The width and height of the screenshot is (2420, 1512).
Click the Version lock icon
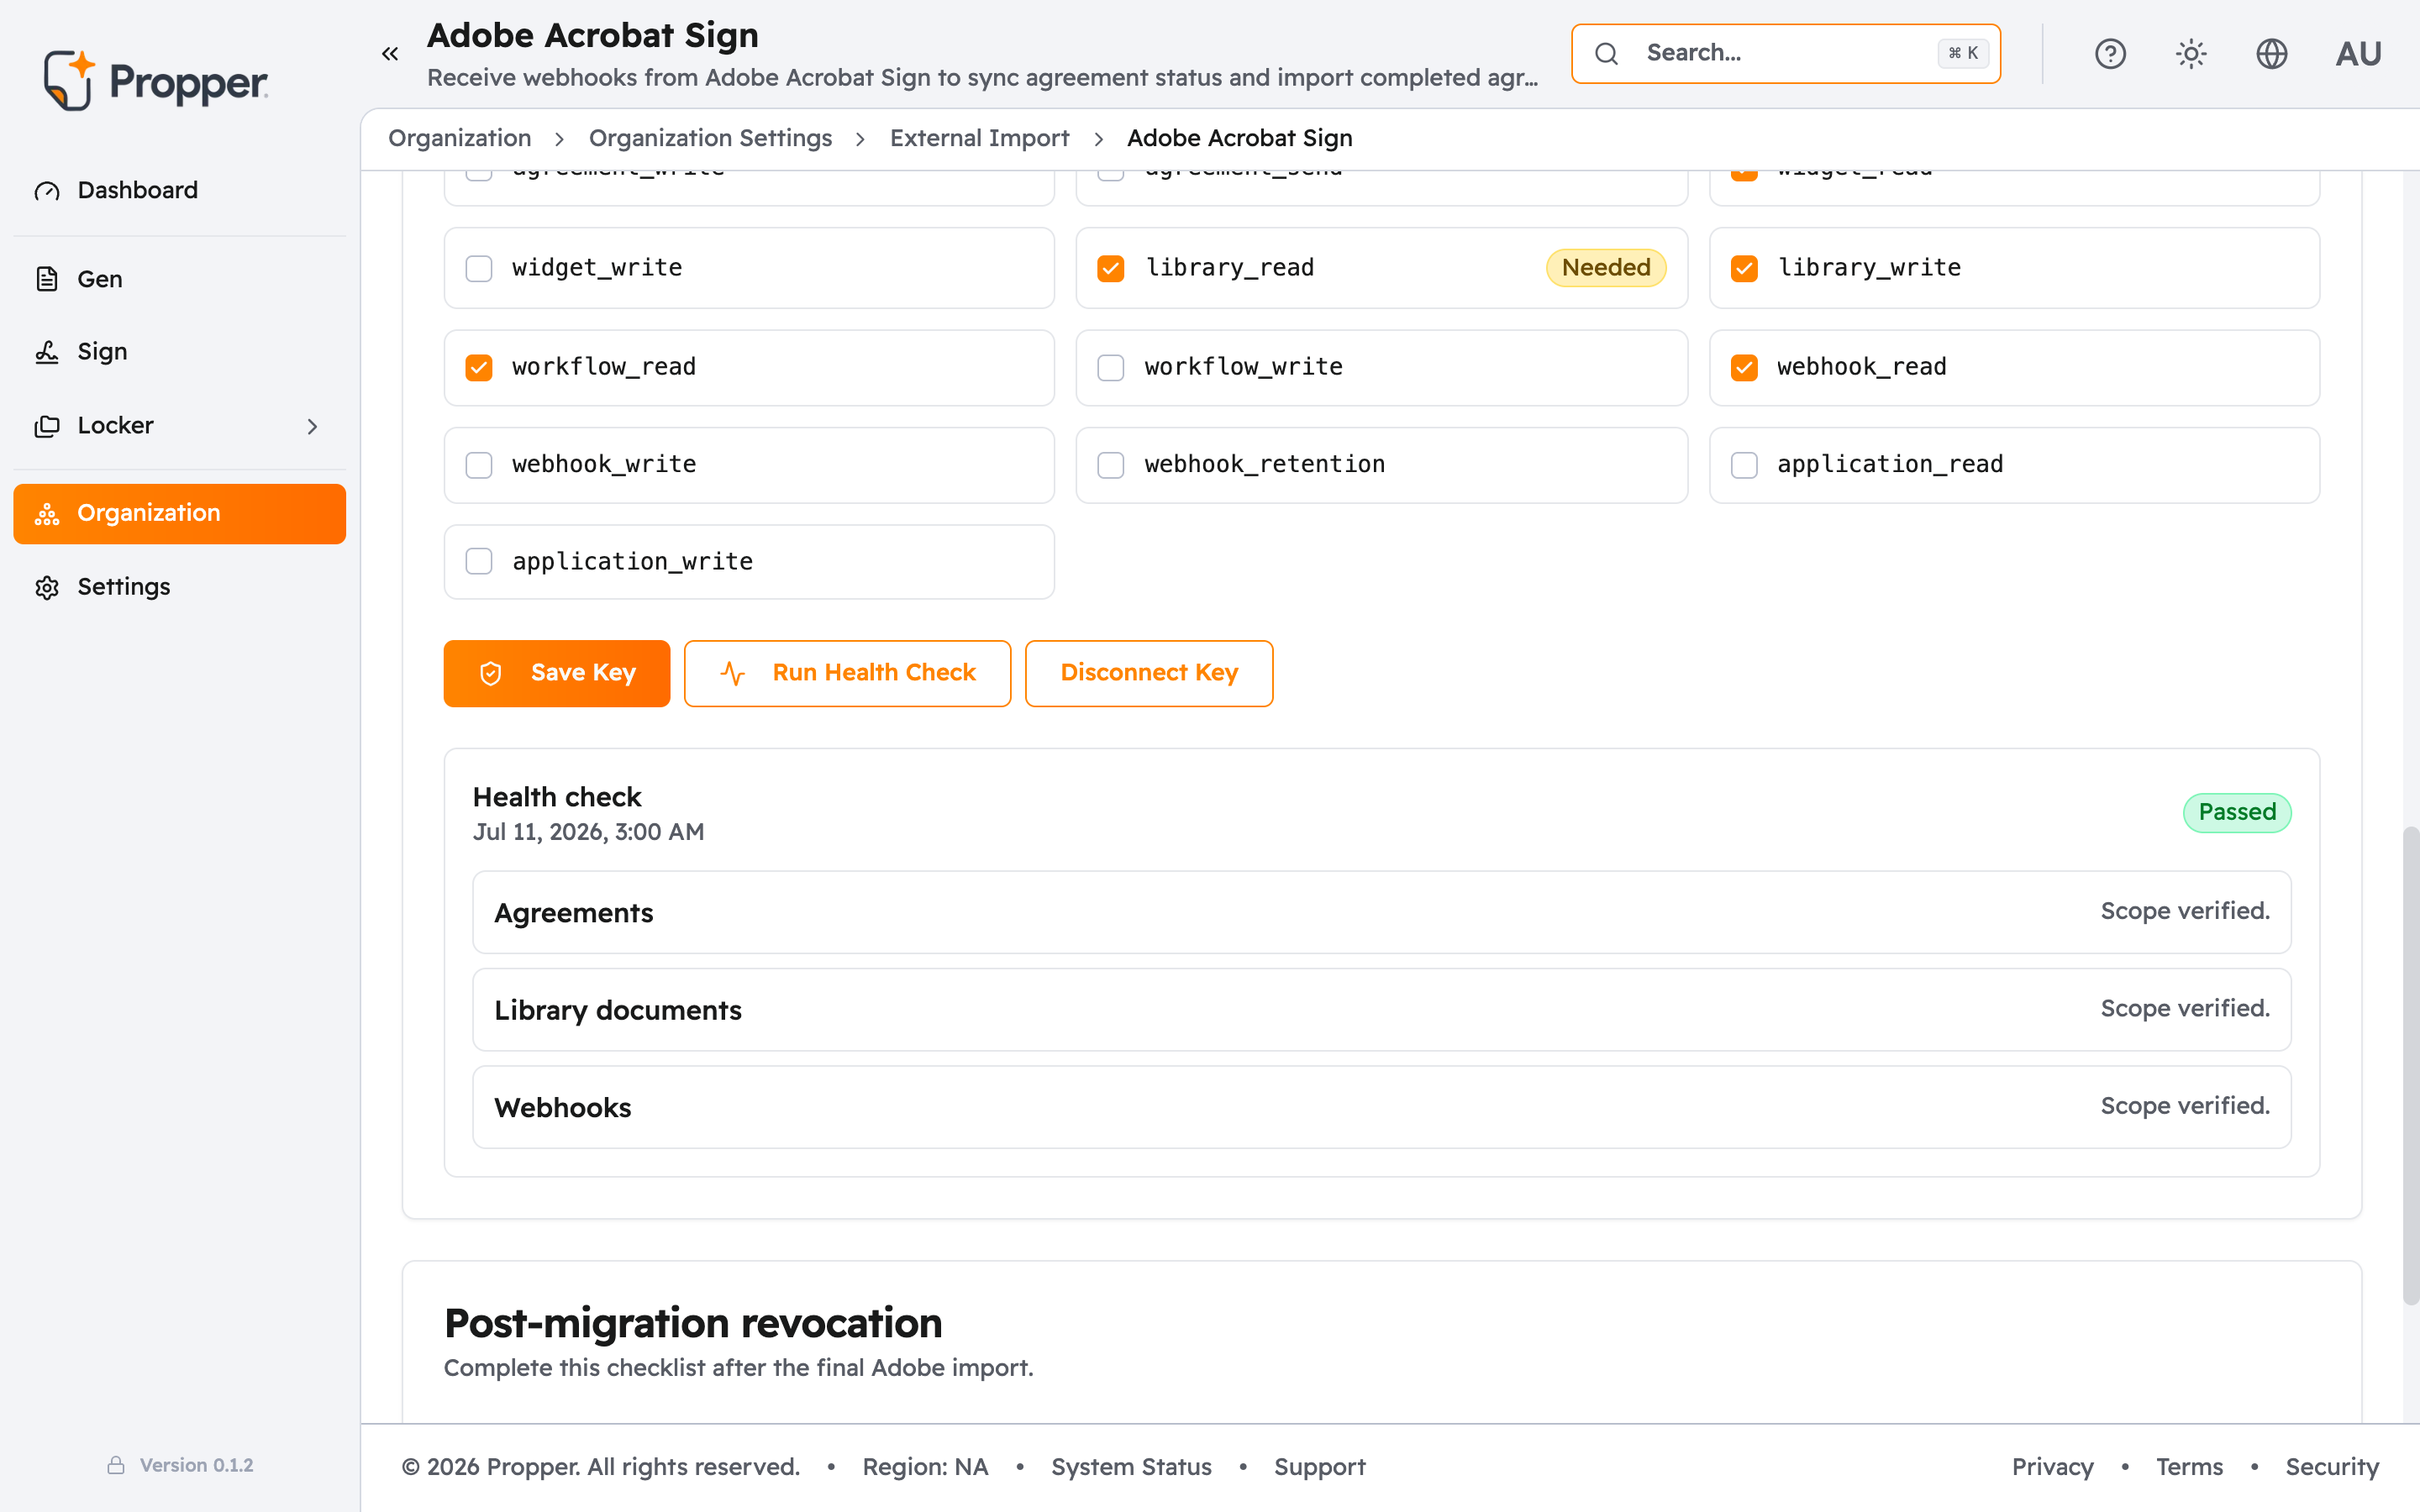(x=116, y=1465)
